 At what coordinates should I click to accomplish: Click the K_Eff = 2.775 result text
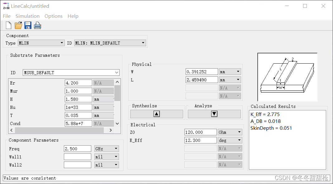tap(265, 114)
